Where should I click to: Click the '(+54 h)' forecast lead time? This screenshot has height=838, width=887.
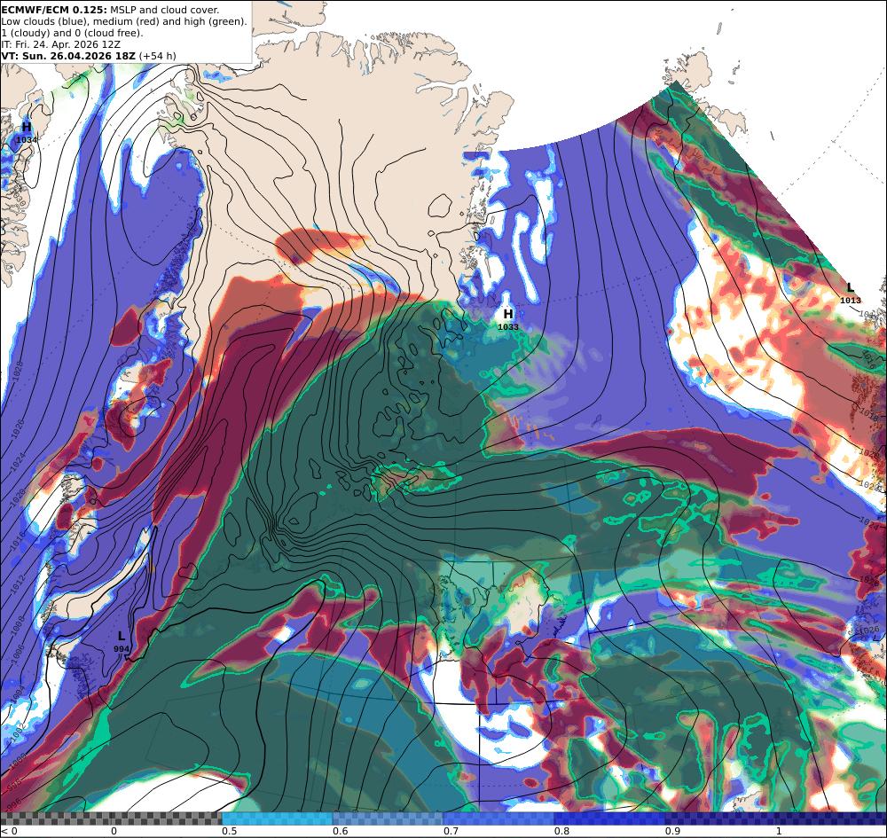[157, 56]
